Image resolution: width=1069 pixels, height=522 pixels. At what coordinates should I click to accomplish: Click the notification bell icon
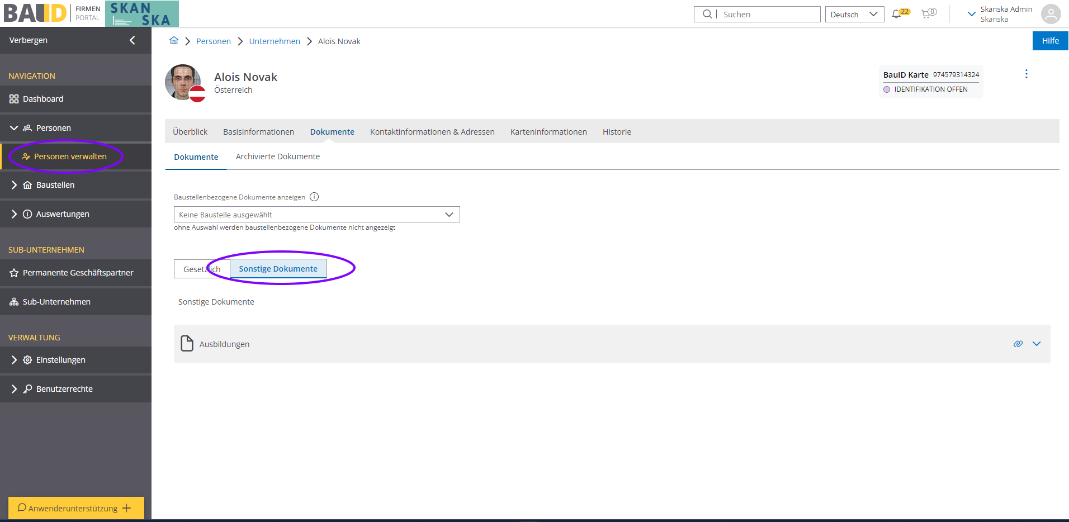896,14
